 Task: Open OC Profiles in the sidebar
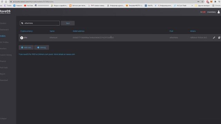(4, 42)
